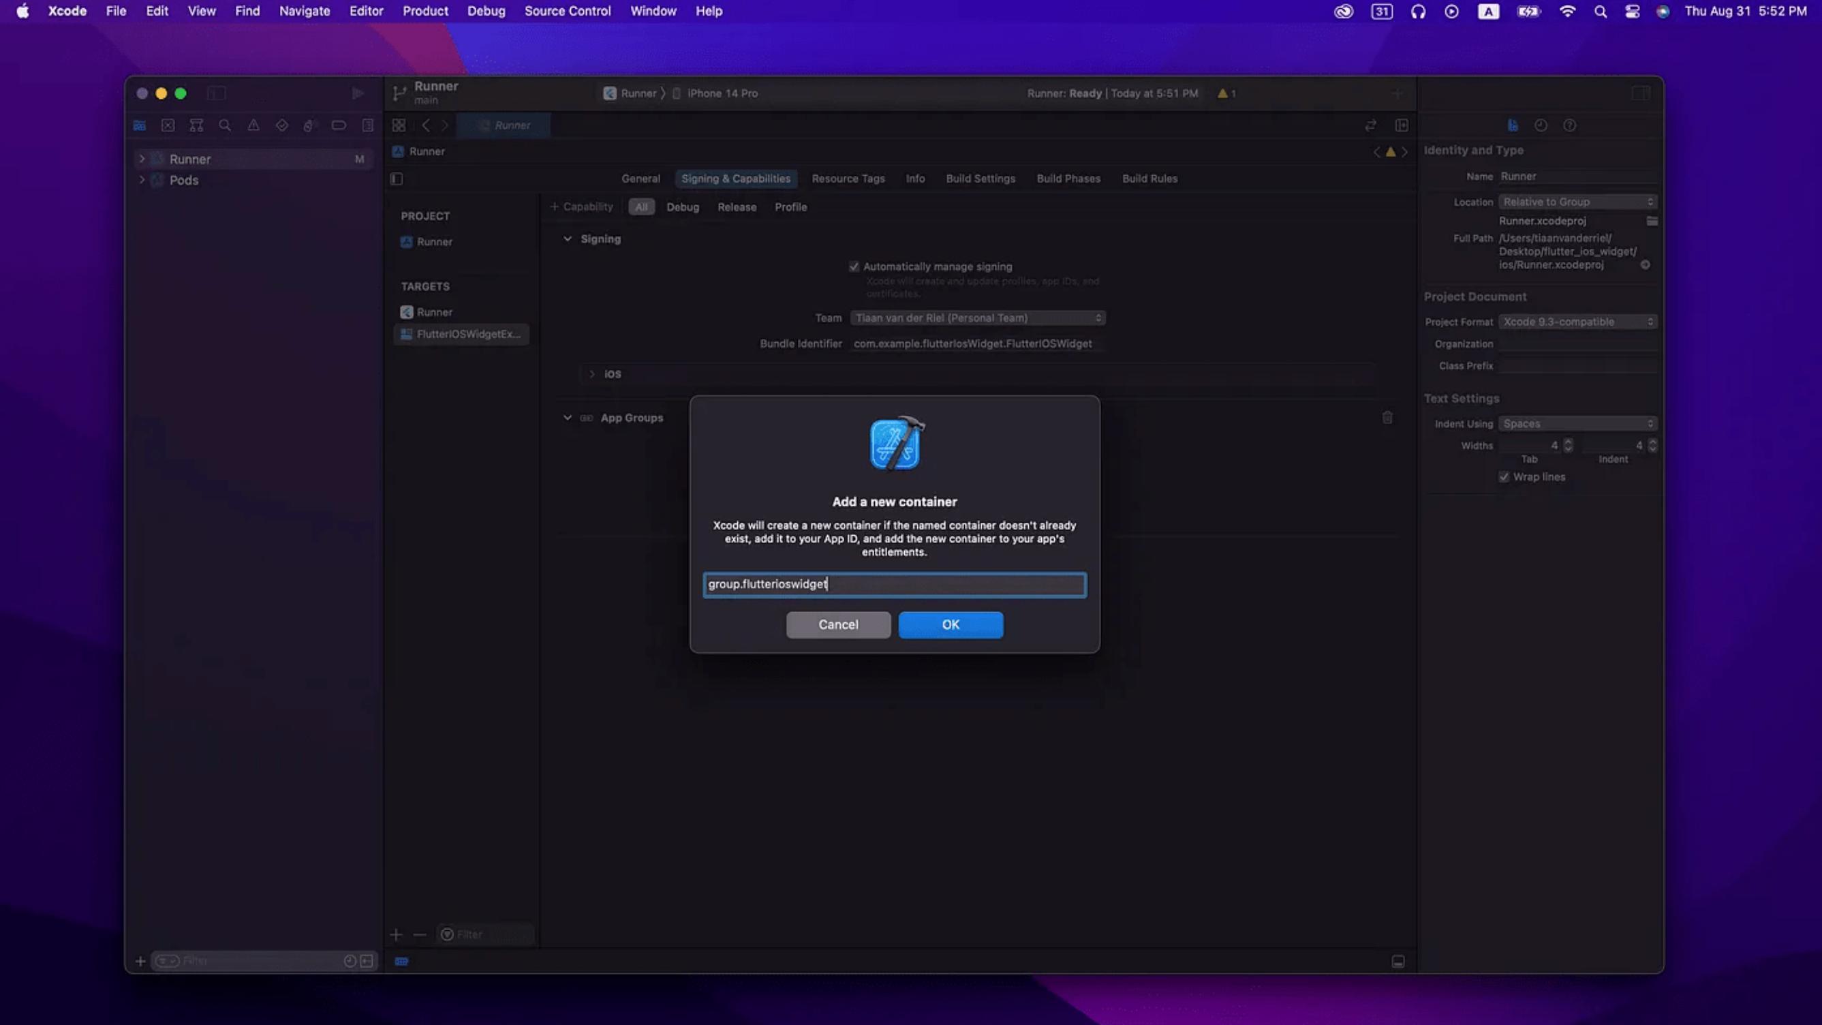Viewport: 1822px width, 1025px height.
Task: Toggle Automatically manage signing checkbox
Action: pos(854,266)
